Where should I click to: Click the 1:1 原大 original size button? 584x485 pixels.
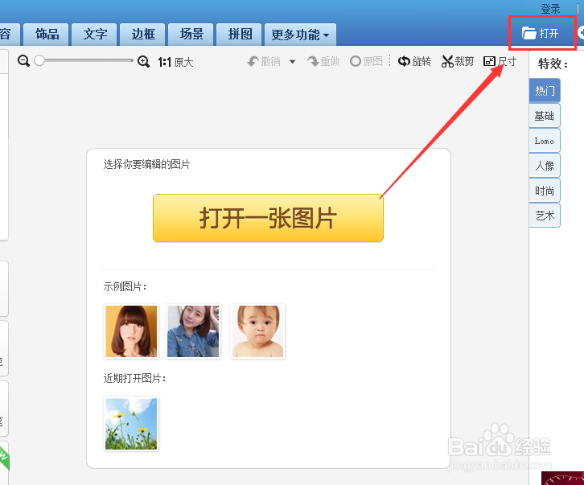pos(175,62)
